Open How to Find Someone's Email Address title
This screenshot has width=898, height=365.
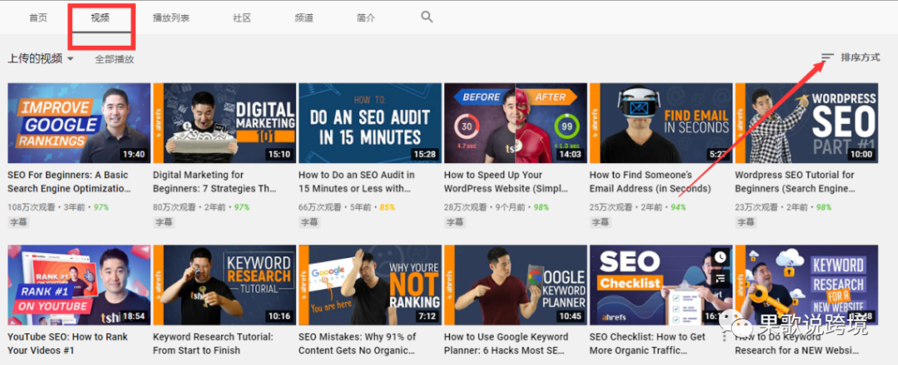650,181
